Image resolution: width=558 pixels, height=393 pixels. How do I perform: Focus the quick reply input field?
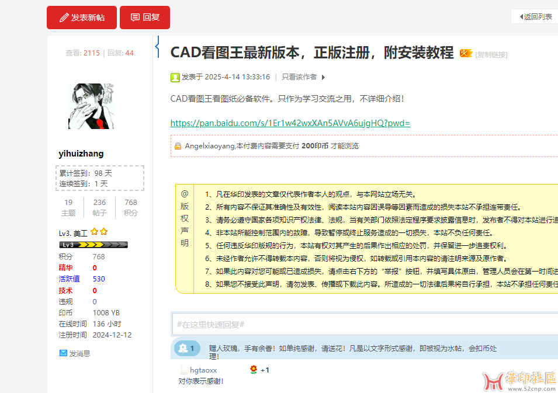click(365, 324)
